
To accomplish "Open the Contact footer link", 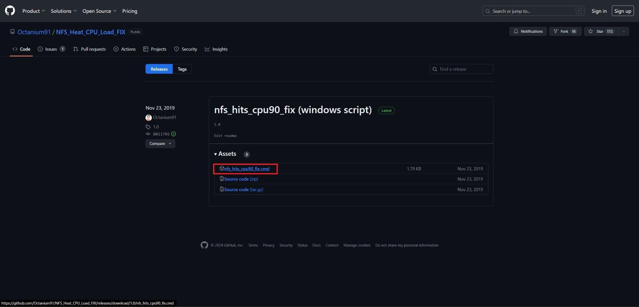I will tap(332, 245).
